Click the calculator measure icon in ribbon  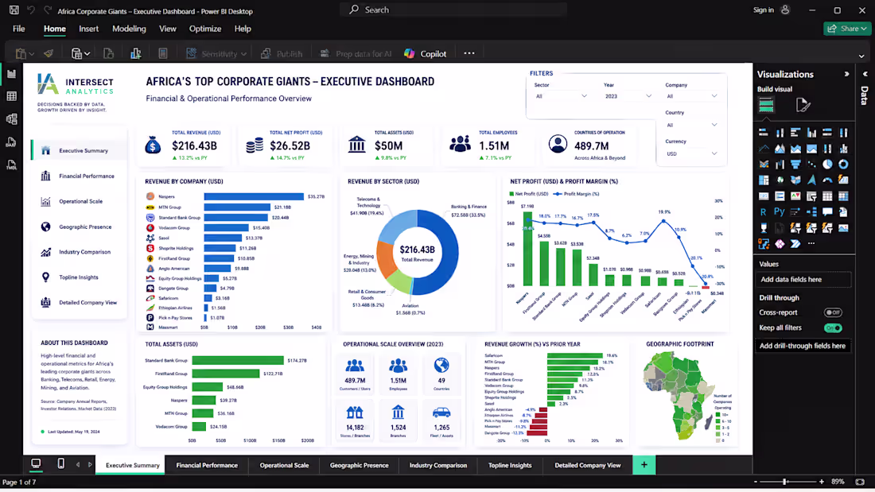163,53
